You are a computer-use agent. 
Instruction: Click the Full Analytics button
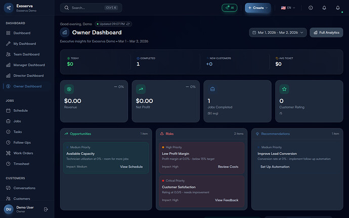[x=326, y=32]
